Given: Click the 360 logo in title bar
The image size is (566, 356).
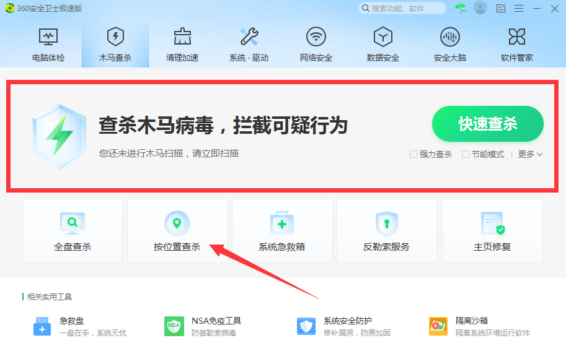Looking at the screenshot, I should 10,8.
